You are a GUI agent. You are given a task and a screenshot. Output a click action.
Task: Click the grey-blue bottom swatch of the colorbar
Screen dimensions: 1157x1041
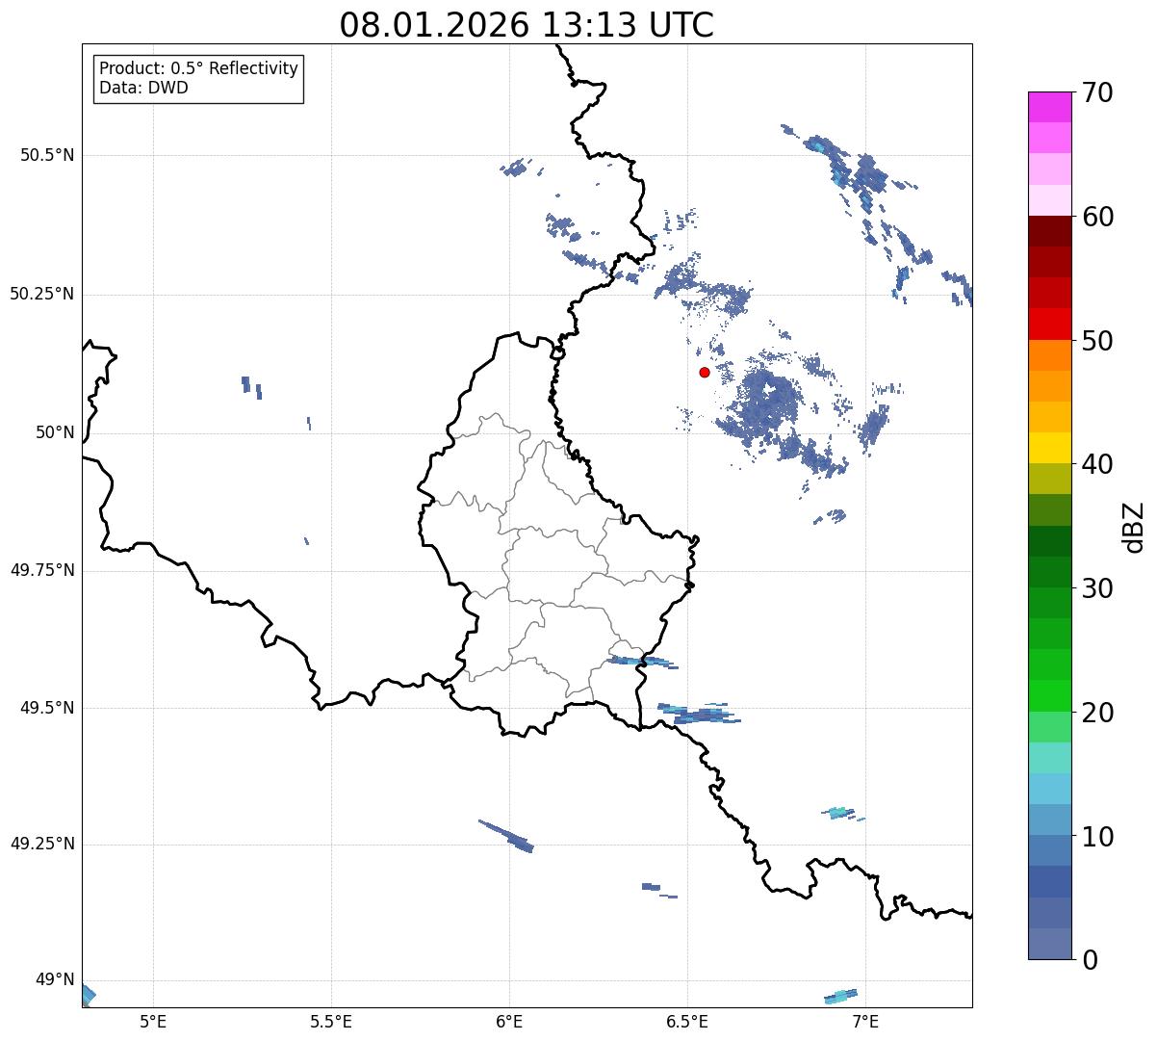tap(1049, 944)
